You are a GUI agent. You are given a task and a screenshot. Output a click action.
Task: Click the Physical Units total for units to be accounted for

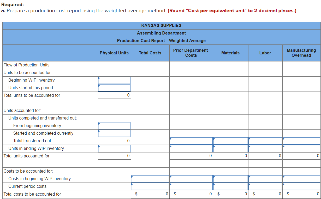(114, 95)
